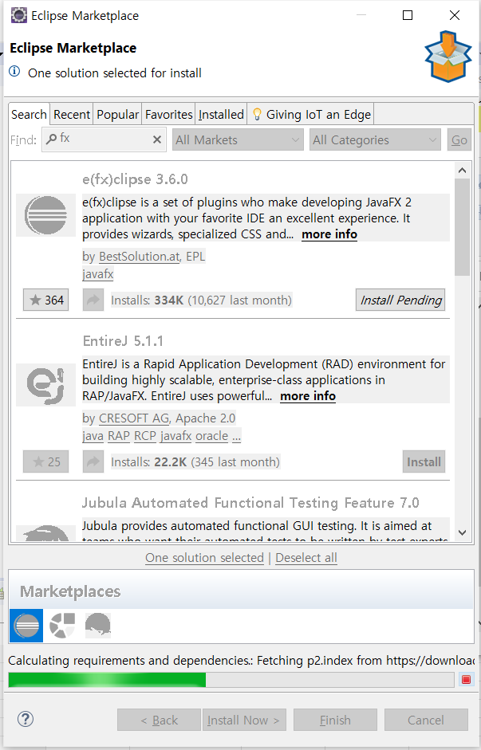Click the Apache 2.0 license text

(x=205, y=418)
